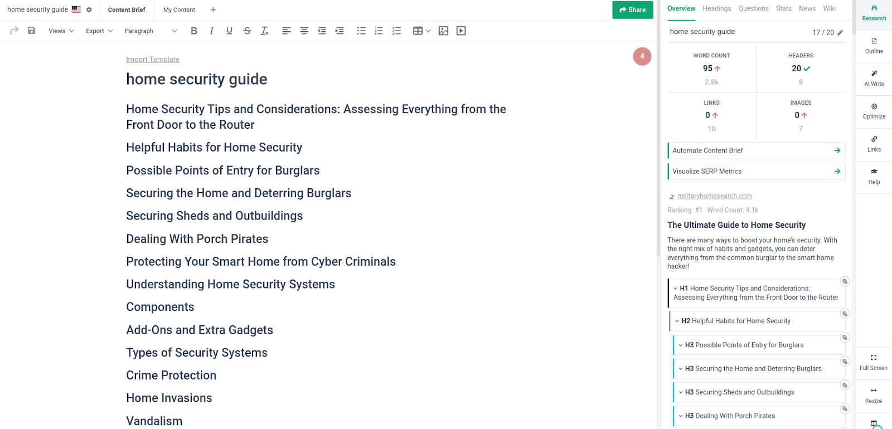Viewport: 892px width, 429px height.
Task: Click the Vandalism heading in editor
Action: (154, 421)
